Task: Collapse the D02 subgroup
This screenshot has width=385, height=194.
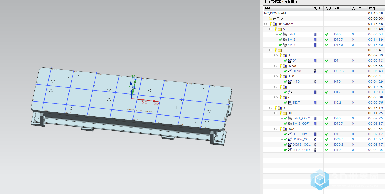Action: (276, 129)
